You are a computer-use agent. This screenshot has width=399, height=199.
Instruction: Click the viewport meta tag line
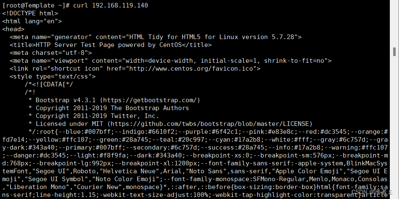click(x=171, y=61)
